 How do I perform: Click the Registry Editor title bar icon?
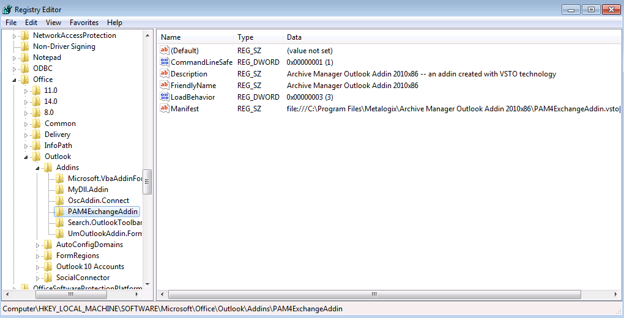click(x=7, y=9)
